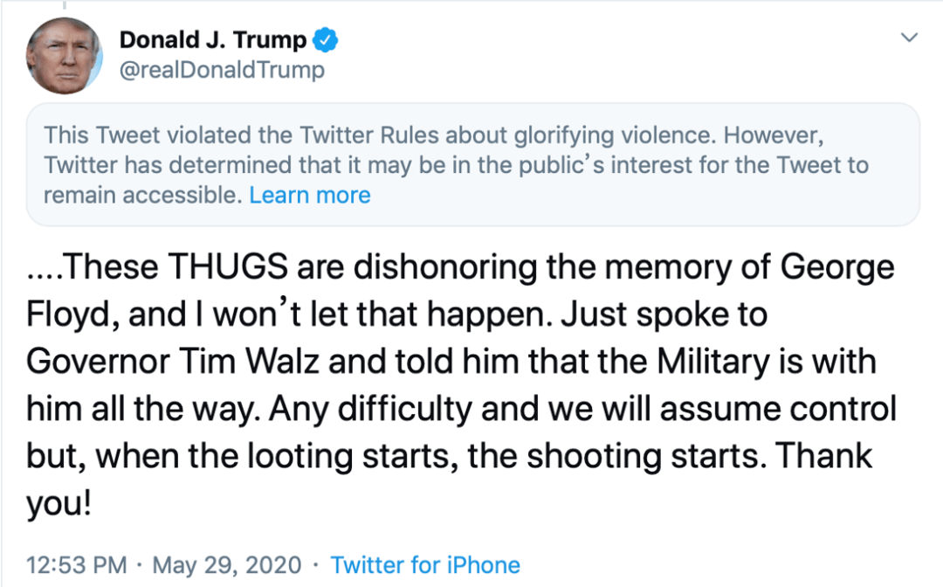Screen dimensions: 943x587
Task: Open the @realDonaldTrump handle
Action: 222,70
